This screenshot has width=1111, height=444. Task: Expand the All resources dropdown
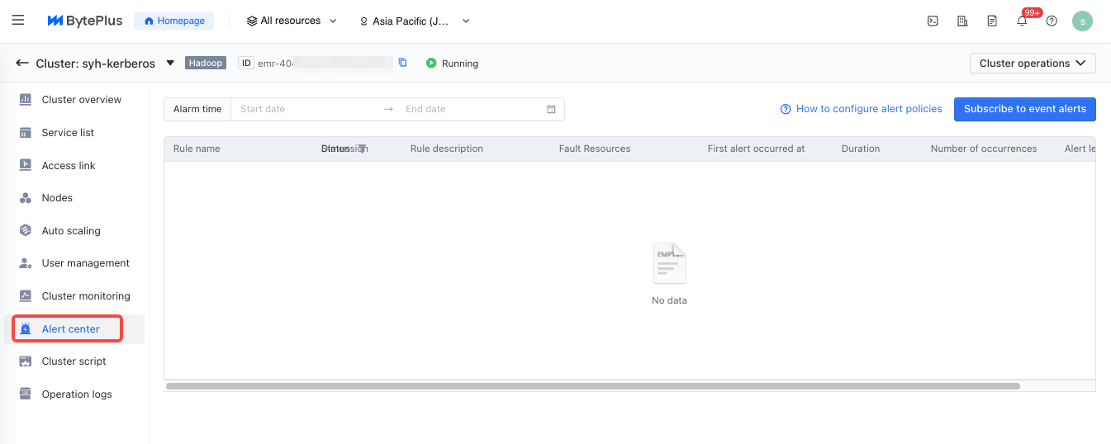292,21
